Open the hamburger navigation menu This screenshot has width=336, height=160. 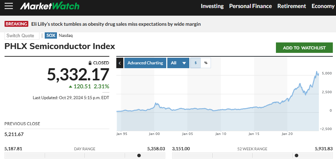click(9, 6)
